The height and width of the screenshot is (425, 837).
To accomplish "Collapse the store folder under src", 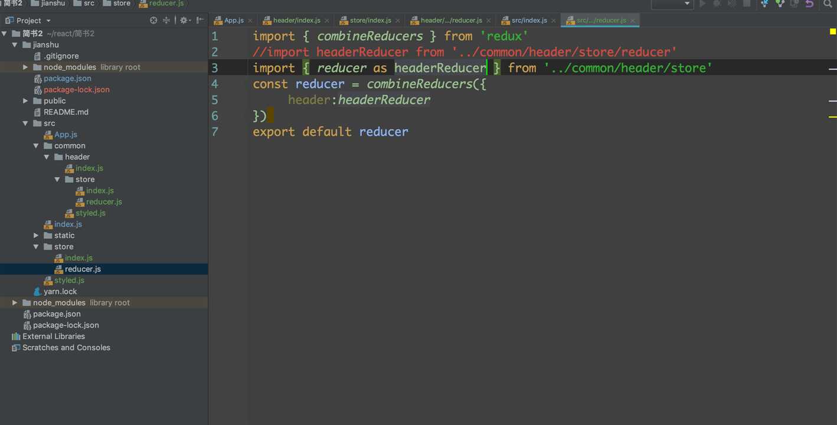I will click(36, 247).
